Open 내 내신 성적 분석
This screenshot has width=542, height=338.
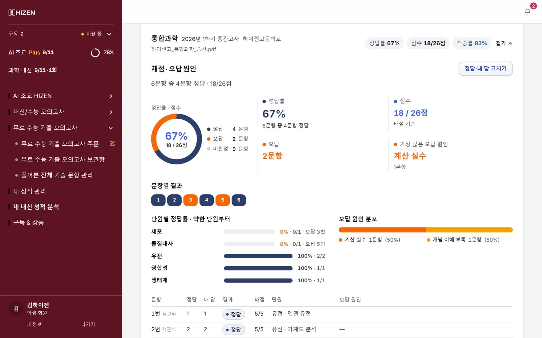[36, 207]
